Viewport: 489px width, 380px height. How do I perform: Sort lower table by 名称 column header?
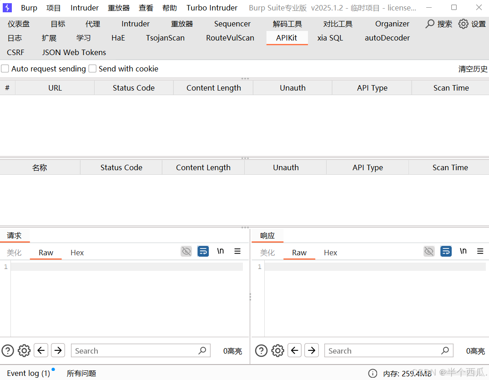coord(40,167)
